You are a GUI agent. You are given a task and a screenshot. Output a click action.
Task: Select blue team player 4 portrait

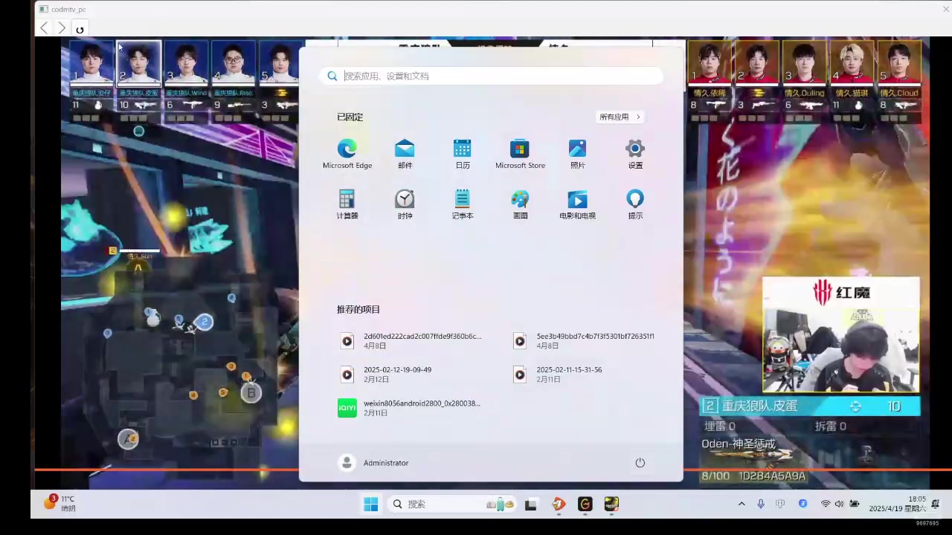pyautogui.click(x=233, y=63)
